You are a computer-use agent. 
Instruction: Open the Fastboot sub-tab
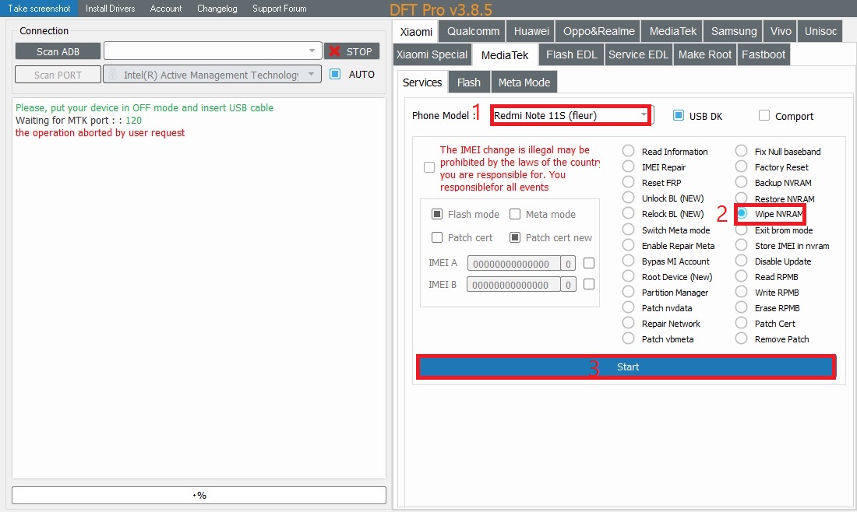[x=763, y=54]
